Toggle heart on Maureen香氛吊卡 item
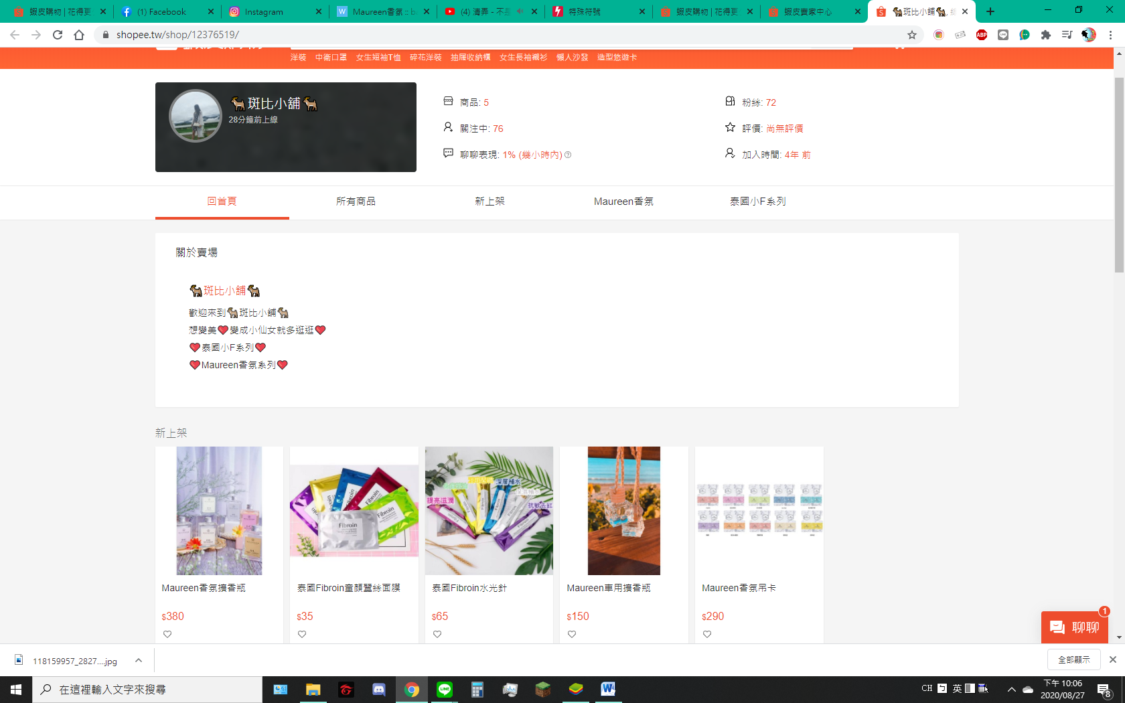The height and width of the screenshot is (703, 1125). 707,634
